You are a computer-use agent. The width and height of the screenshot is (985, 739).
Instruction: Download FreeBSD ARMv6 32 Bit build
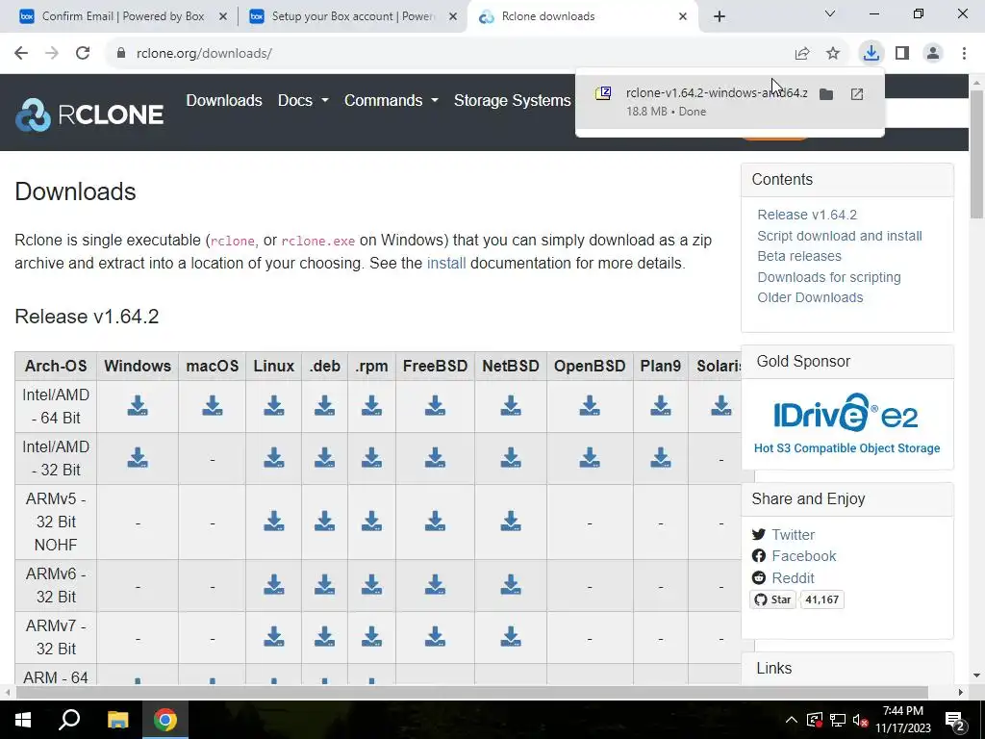436,585
